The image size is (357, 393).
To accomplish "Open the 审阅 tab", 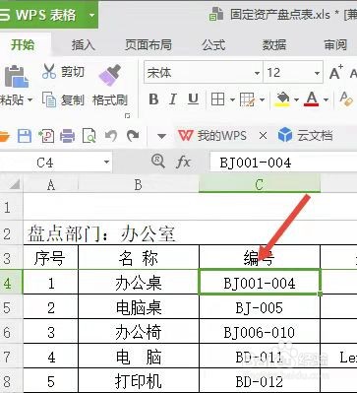I will pyautogui.click(x=335, y=44).
